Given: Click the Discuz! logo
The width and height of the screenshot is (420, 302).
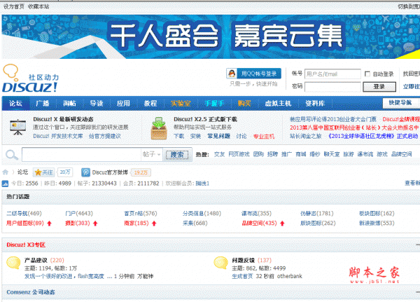Looking at the screenshot, I should click(31, 78).
